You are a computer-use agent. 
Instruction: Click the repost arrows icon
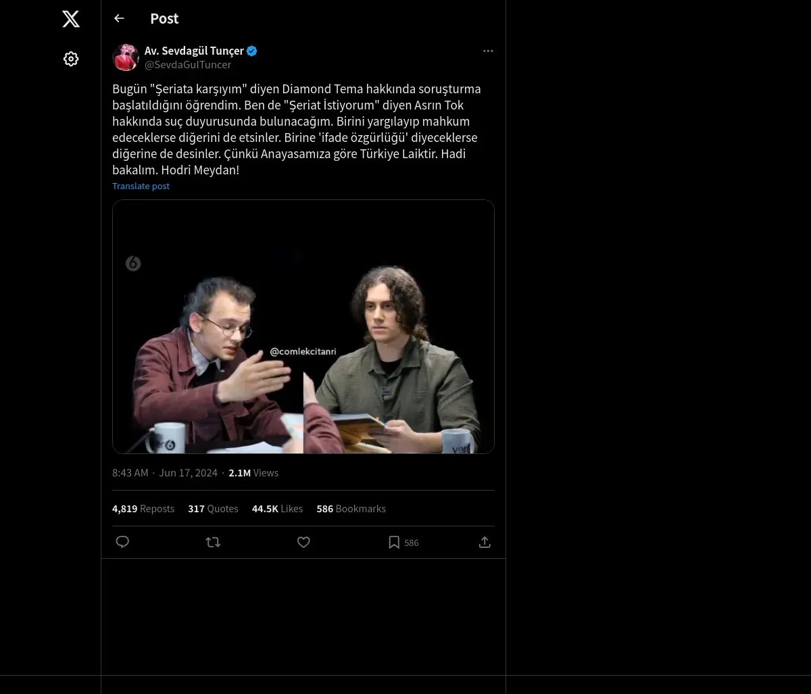tap(213, 542)
